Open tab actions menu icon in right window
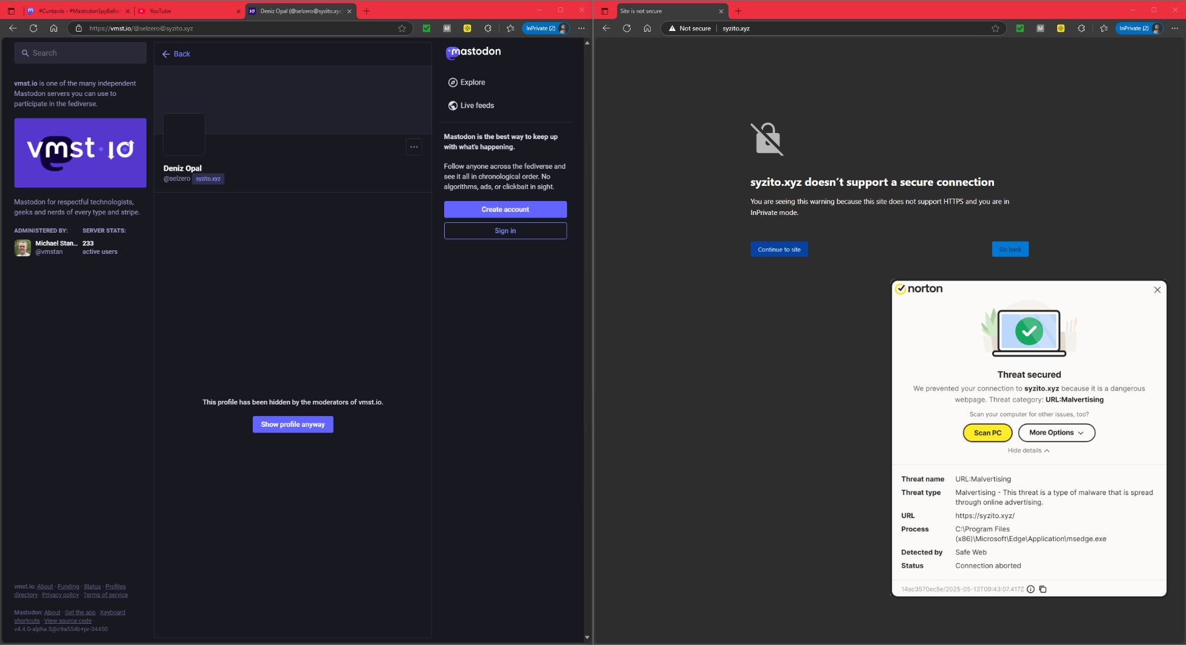This screenshot has height=645, width=1186. (605, 11)
